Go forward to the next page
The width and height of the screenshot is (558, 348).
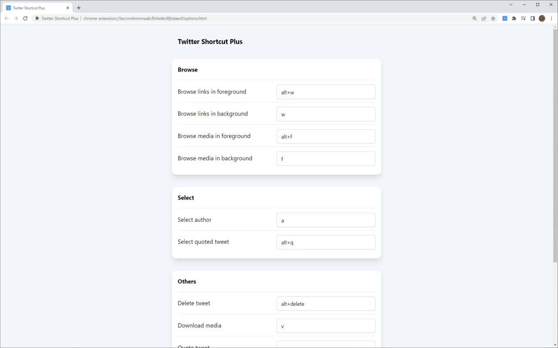click(16, 18)
